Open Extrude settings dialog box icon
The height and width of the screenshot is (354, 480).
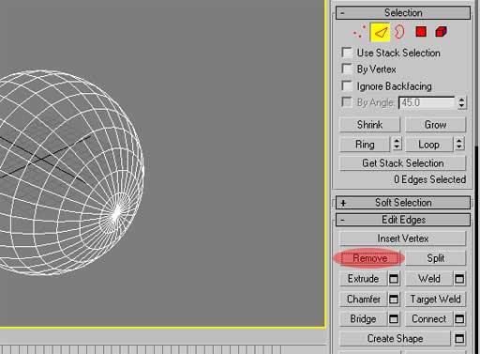(394, 279)
